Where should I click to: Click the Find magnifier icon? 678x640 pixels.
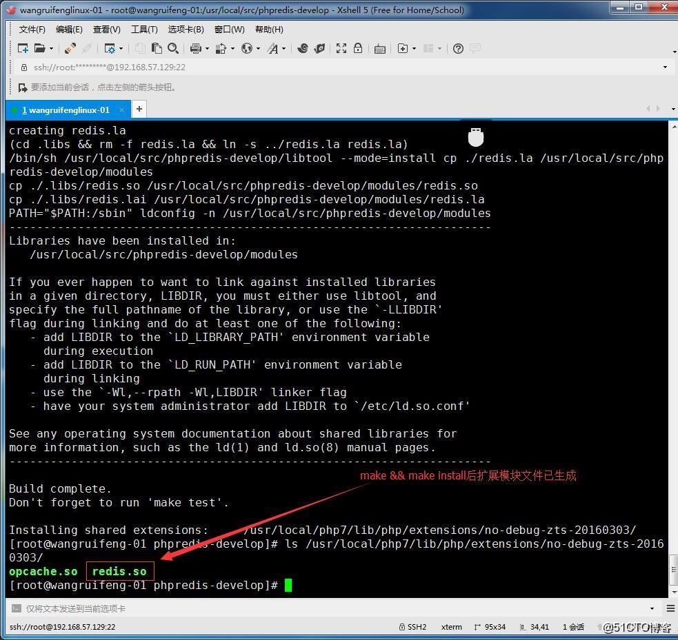(x=173, y=48)
